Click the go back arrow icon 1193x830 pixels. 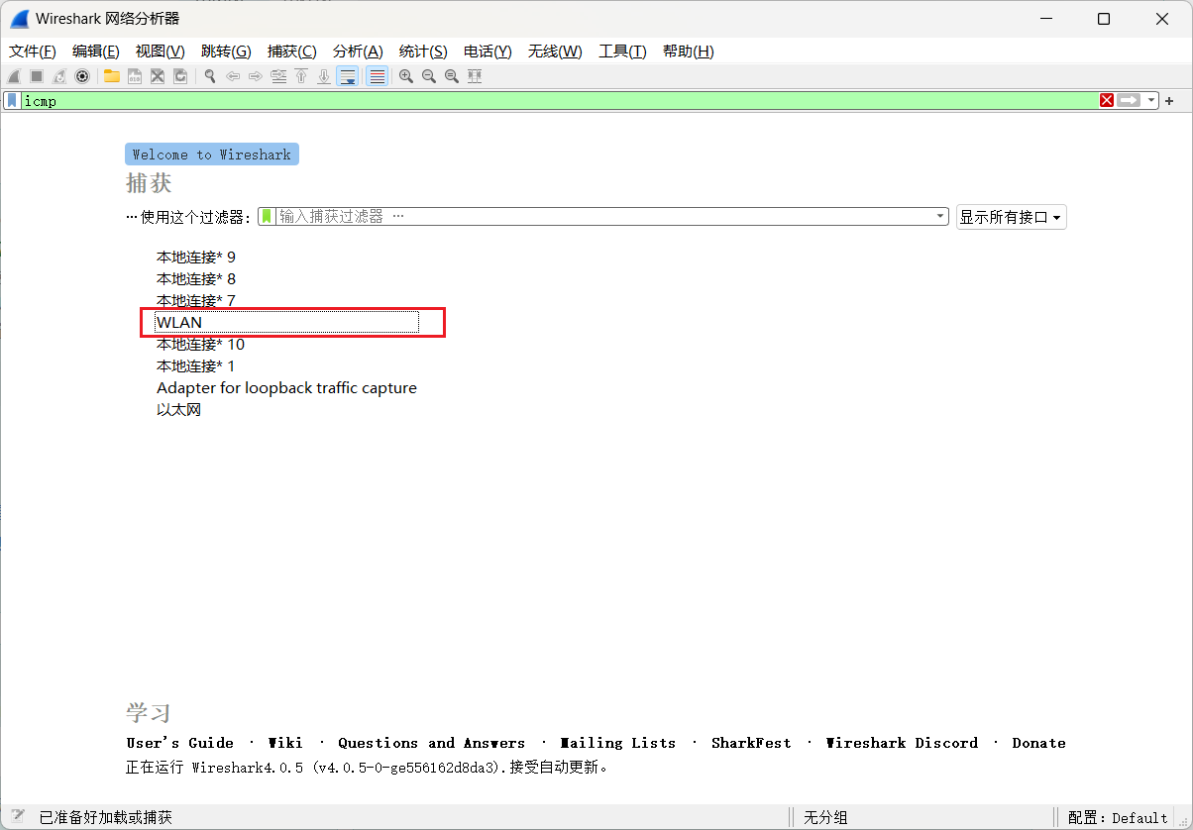[233, 76]
